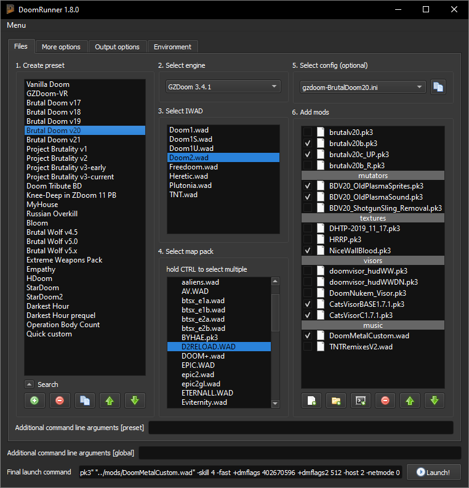Click the mutators separator in mods list
This screenshot has width=469, height=488.
point(372,176)
